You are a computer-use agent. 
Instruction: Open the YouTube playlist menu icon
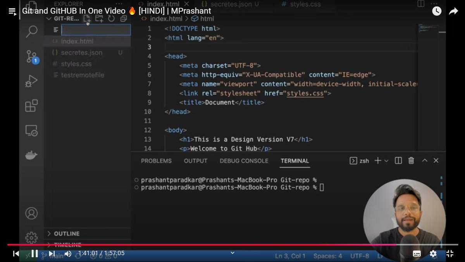[12, 11]
